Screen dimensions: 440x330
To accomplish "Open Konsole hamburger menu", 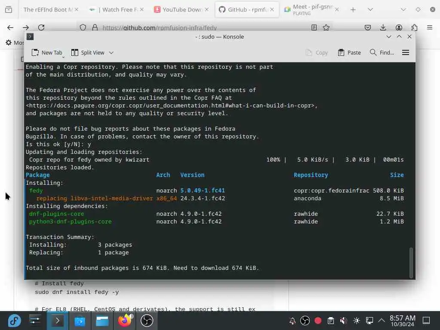I will pyautogui.click(x=406, y=53).
